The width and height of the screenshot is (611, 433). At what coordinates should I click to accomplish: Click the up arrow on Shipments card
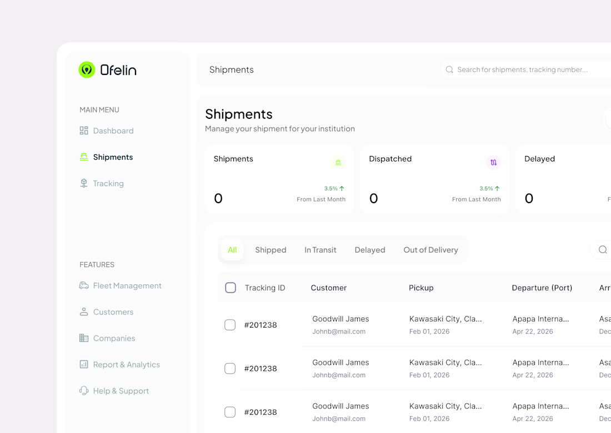[342, 188]
